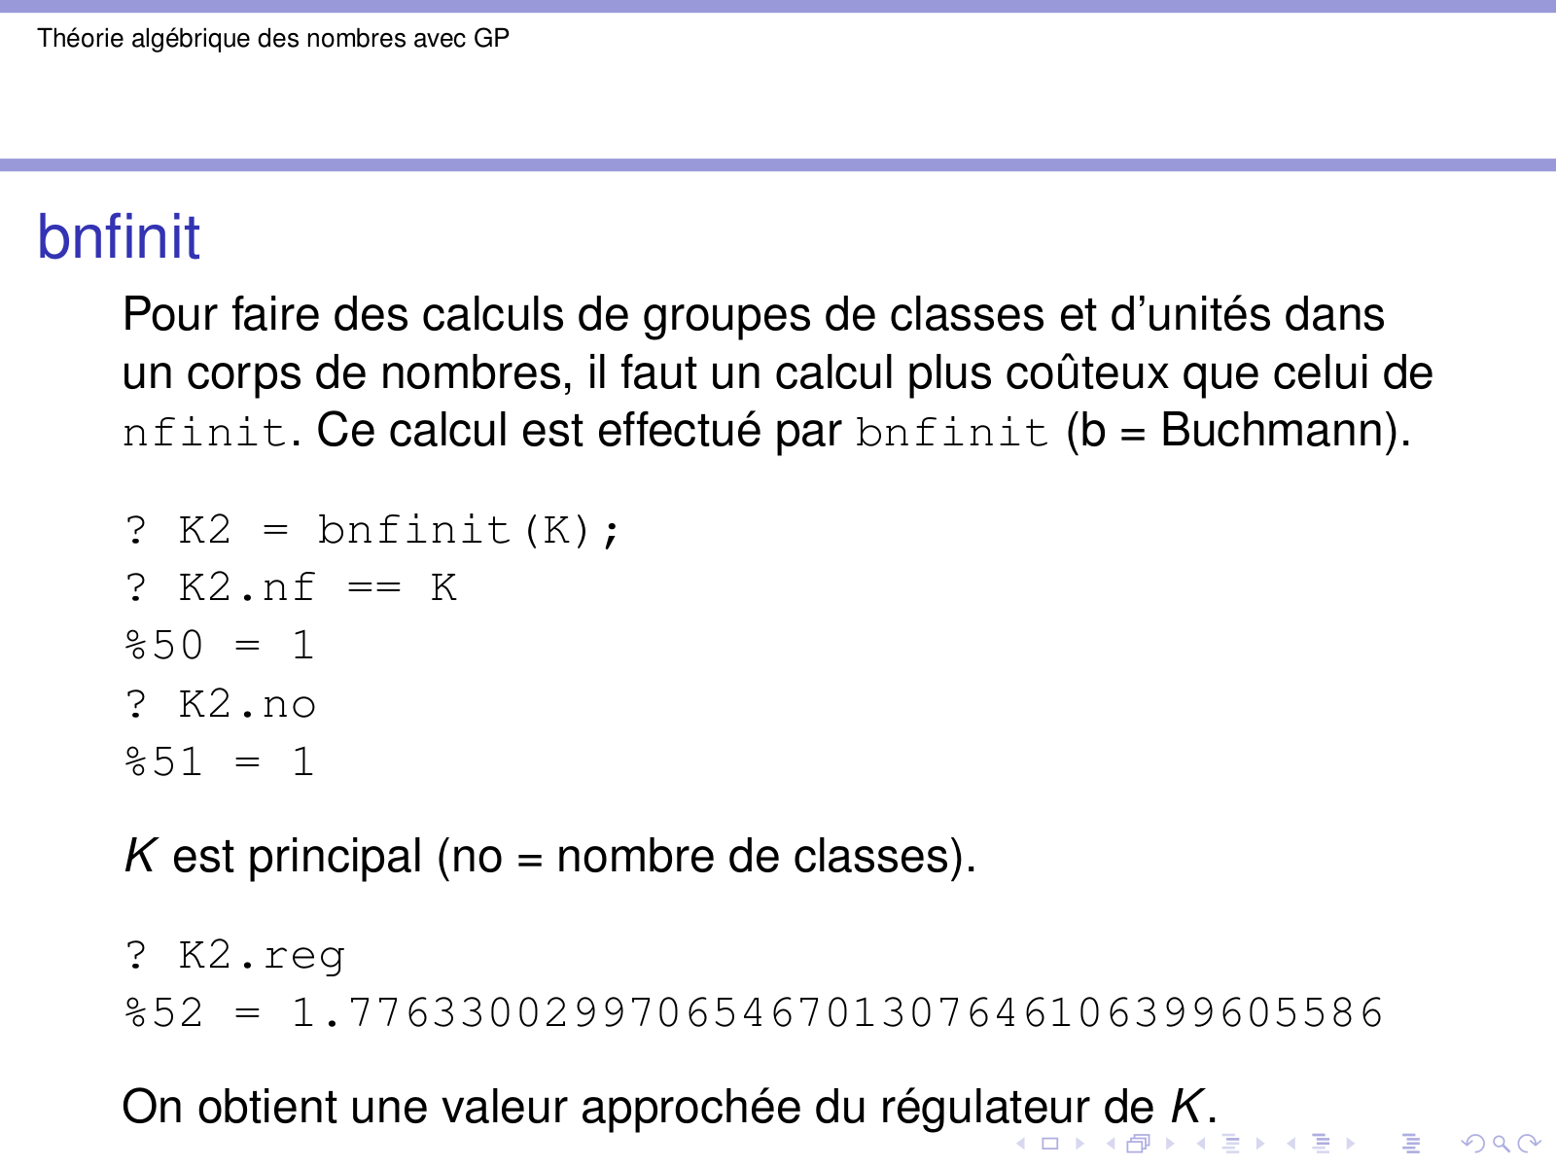
Task: Click the go back undo-arrow icon
Action: (x=1472, y=1144)
